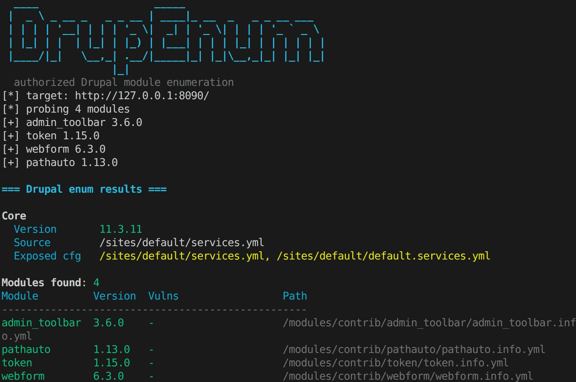Click the pathauto.info.yml path
This screenshot has width=576, height=382.
point(414,350)
